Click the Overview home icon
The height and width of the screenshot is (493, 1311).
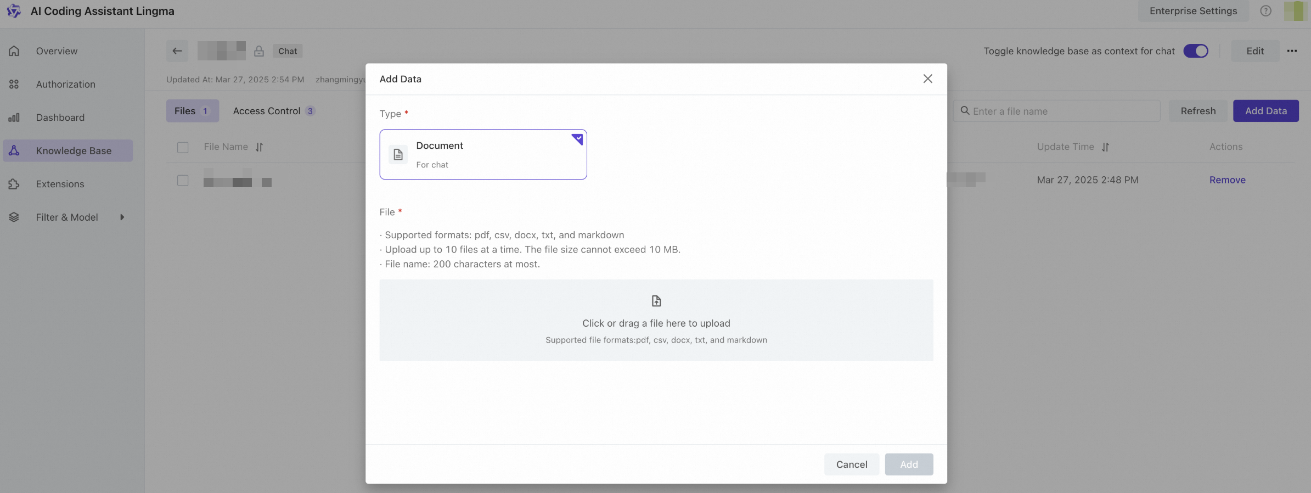click(14, 51)
